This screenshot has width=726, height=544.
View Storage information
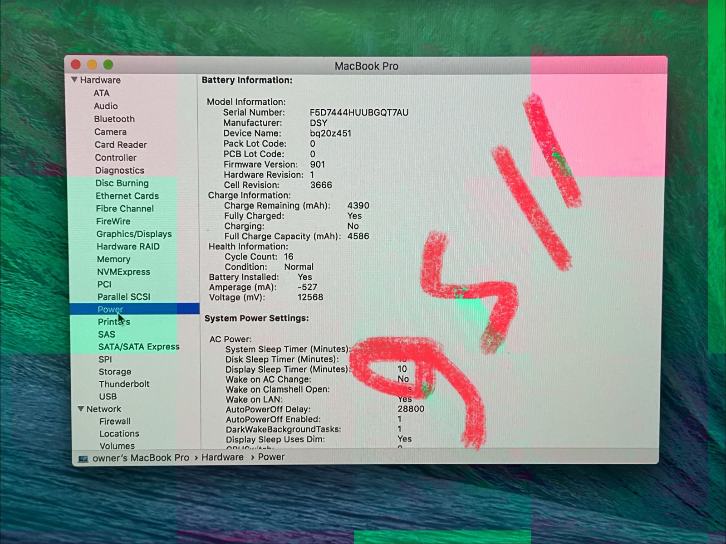click(115, 372)
